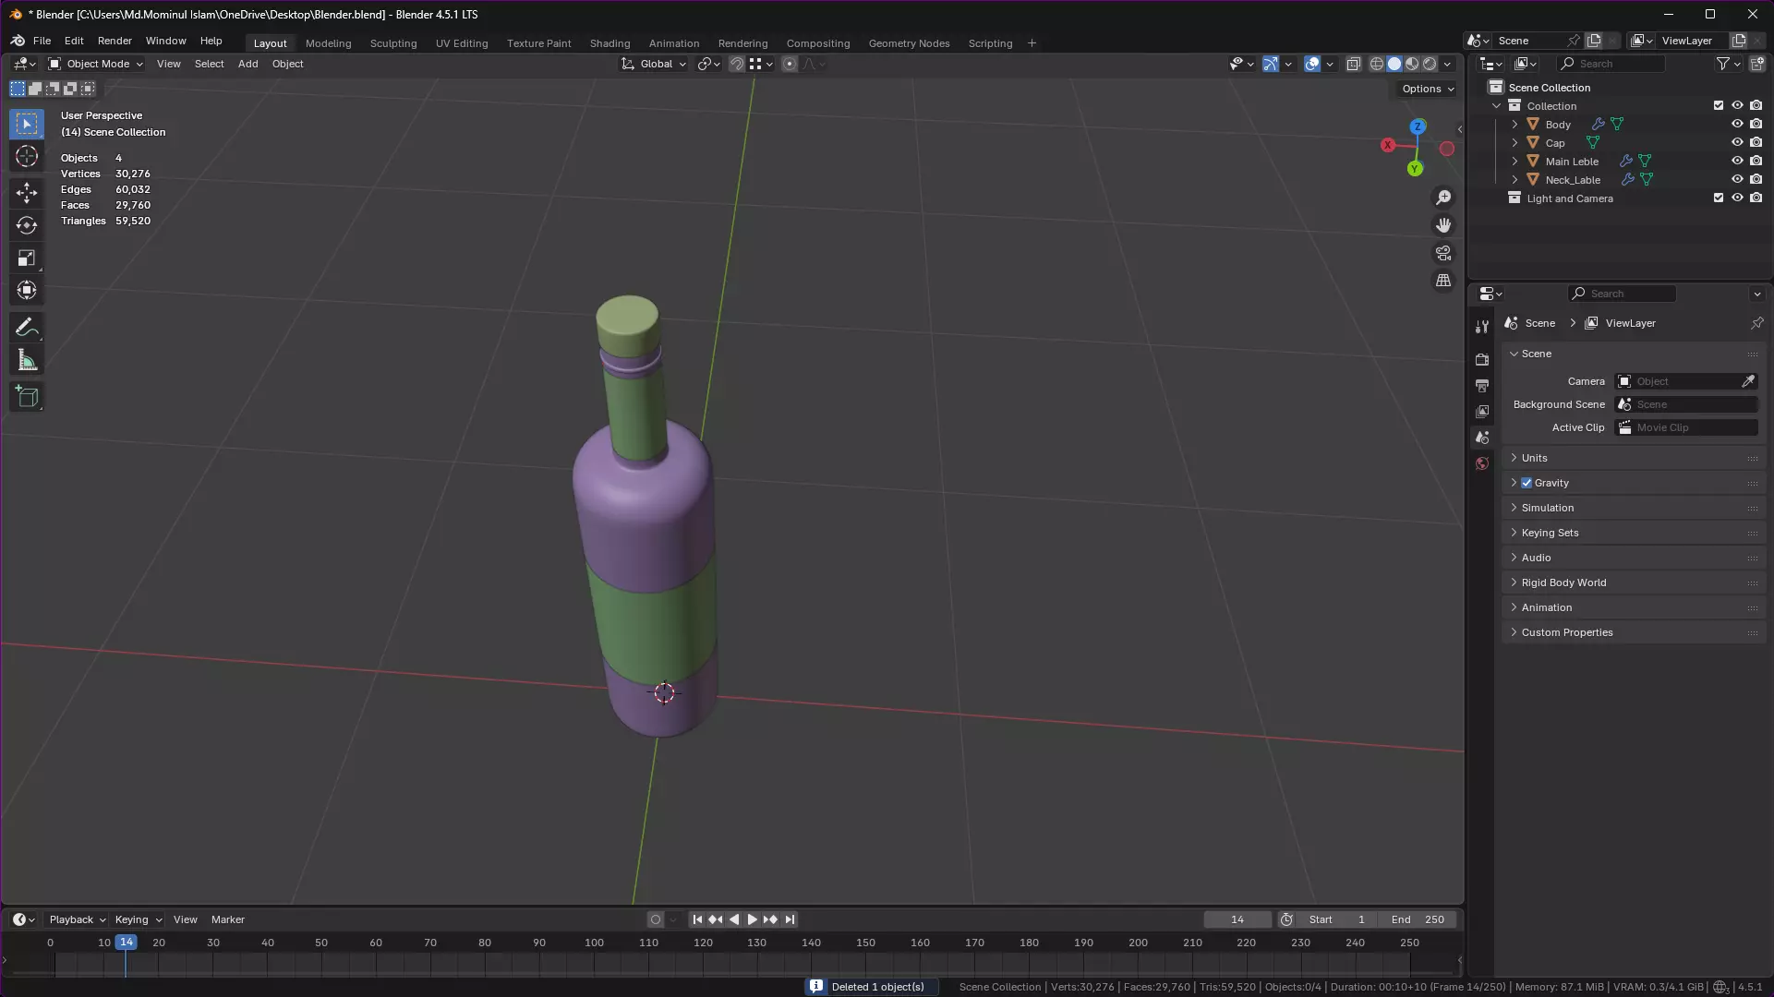Select the Move tool in toolbar
The height and width of the screenshot is (997, 1774).
coord(27,192)
